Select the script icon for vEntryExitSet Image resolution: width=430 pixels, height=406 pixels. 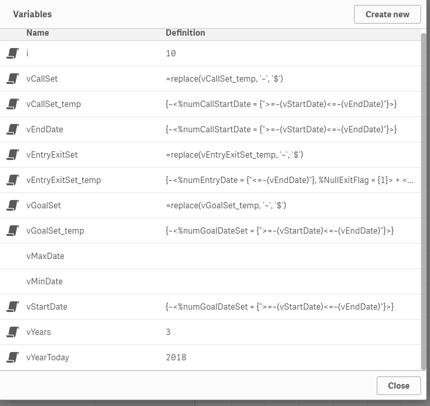pyautogui.click(x=12, y=155)
